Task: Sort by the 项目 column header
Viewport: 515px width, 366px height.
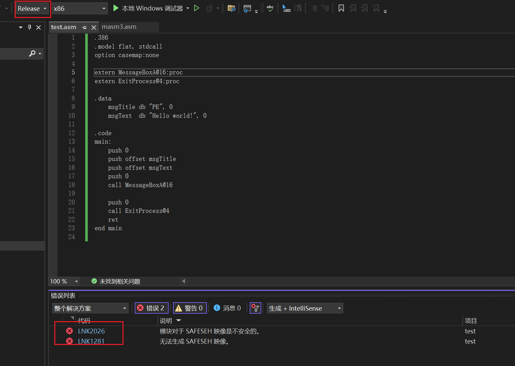Action: [471, 321]
